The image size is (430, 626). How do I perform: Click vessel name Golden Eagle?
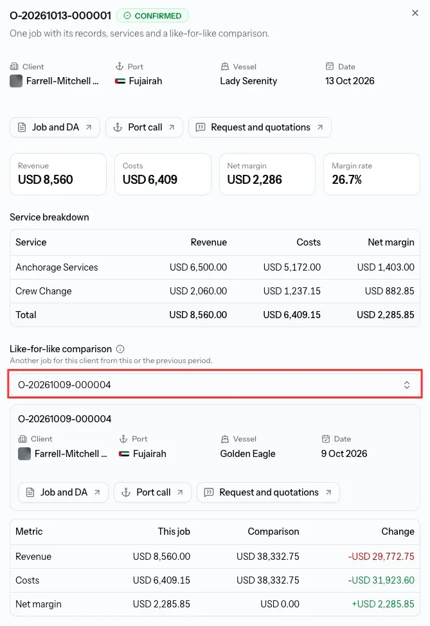pyautogui.click(x=247, y=454)
